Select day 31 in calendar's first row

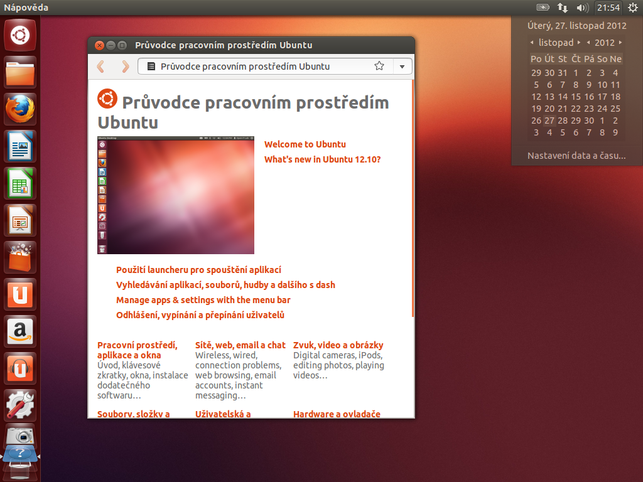563,73
